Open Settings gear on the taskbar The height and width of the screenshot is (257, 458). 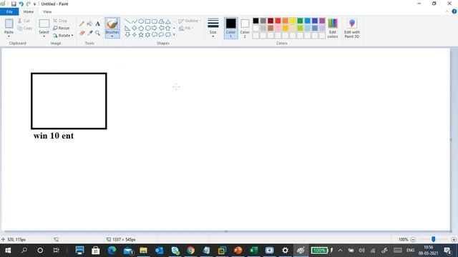[x=285, y=251]
